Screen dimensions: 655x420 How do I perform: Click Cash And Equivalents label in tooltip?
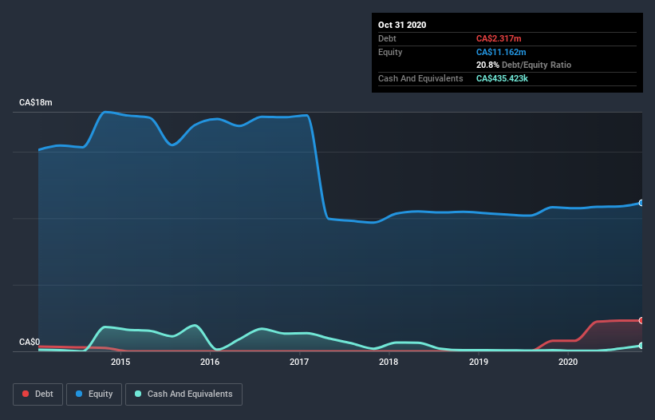coord(420,78)
